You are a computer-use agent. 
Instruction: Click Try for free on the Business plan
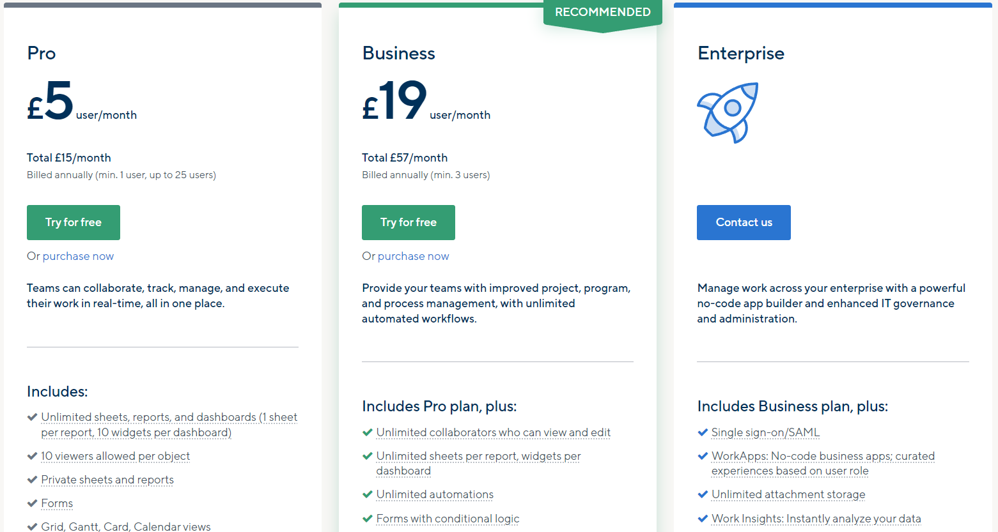(408, 222)
